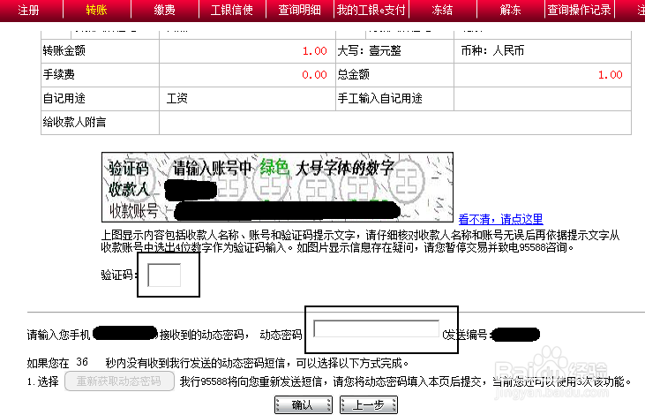Select 解冻 in the navigation bar
The image size is (645, 415).
510,10
